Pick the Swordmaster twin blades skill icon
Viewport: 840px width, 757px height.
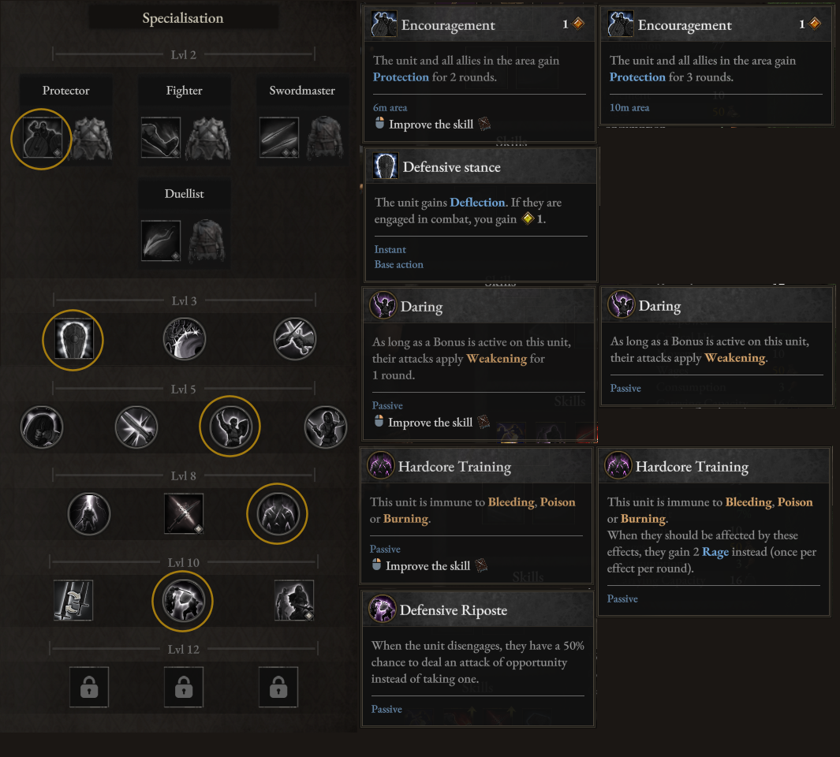pos(279,138)
